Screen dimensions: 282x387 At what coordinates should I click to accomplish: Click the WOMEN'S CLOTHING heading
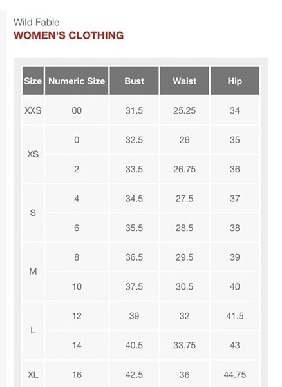point(69,35)
